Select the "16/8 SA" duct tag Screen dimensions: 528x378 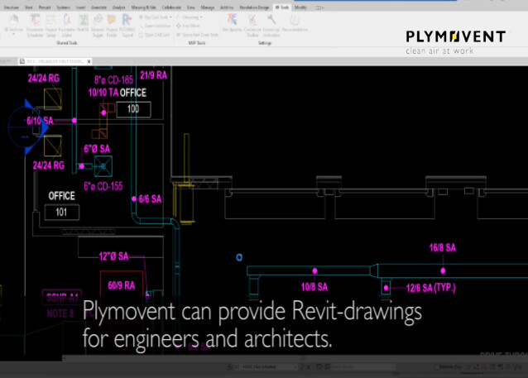tap(443, 248)
